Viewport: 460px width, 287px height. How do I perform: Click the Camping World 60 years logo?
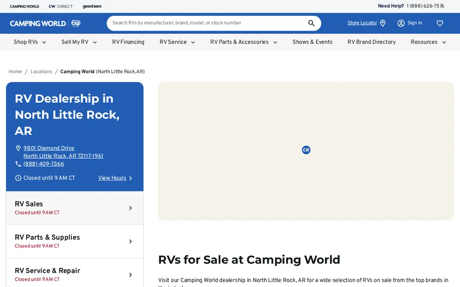point(45,23)
